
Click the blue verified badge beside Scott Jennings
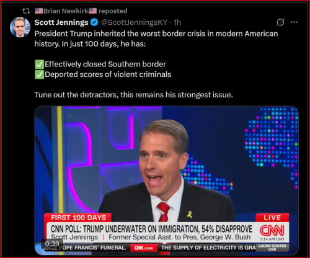coord(94,22)
